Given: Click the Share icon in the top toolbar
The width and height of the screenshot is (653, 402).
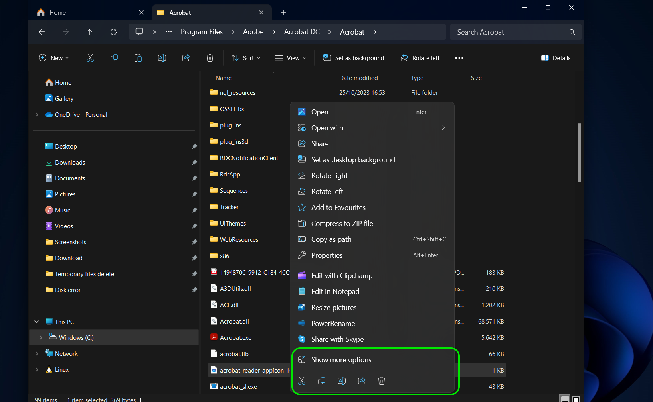Looking at the screenshot, I should (x=186, y=58).
